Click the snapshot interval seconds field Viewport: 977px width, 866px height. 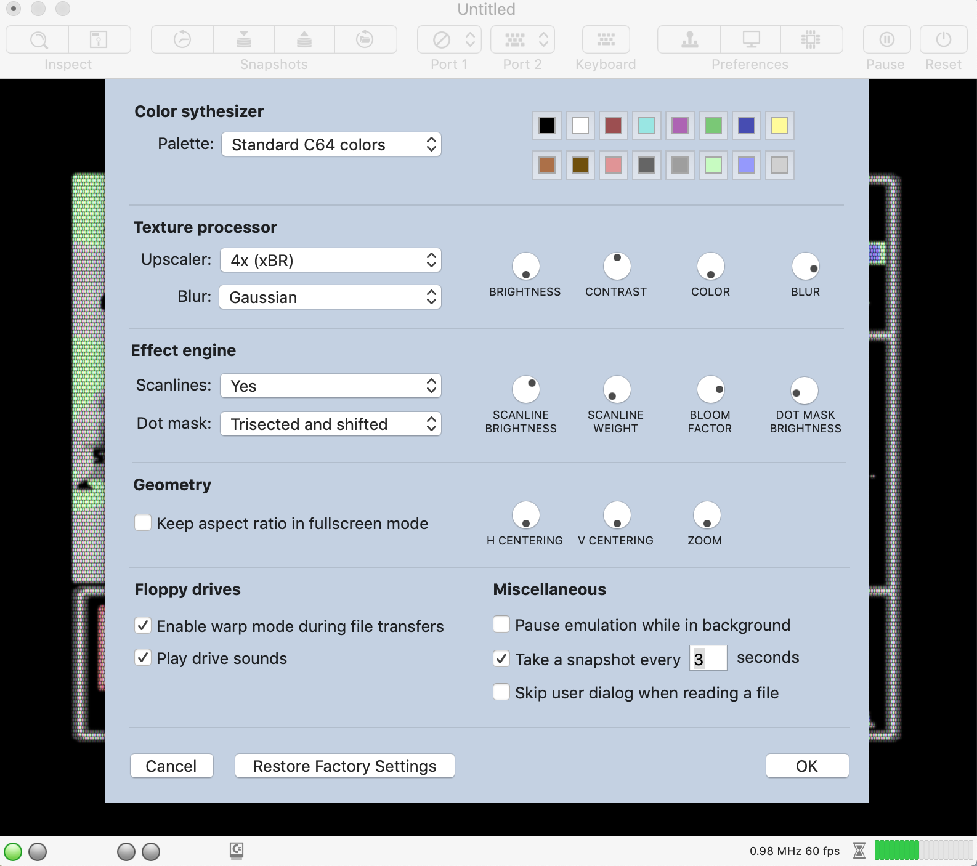coord(708,658)
